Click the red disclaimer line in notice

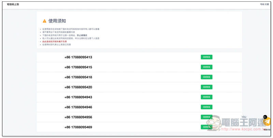click(x=55, y=41)
